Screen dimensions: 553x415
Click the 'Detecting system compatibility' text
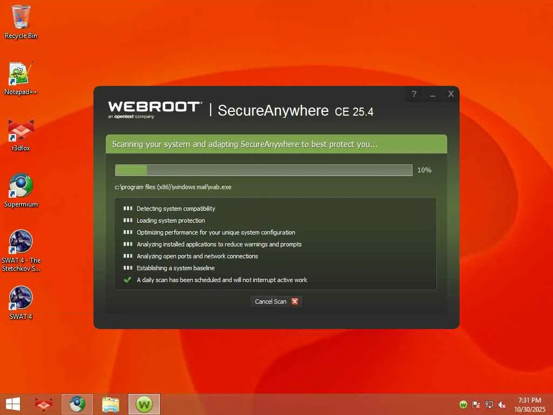176,209
